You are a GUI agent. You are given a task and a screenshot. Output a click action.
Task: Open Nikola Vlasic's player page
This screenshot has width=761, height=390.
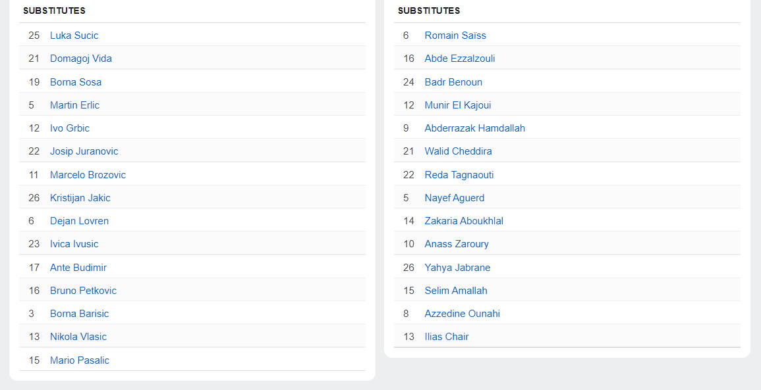[x=78, y=337]
